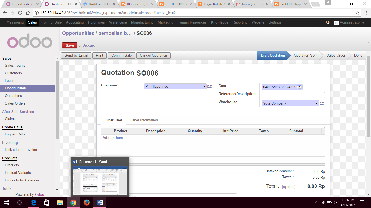371x208 pixels.
Task: Click the browser back arrow
Action: tap(5, 13)
